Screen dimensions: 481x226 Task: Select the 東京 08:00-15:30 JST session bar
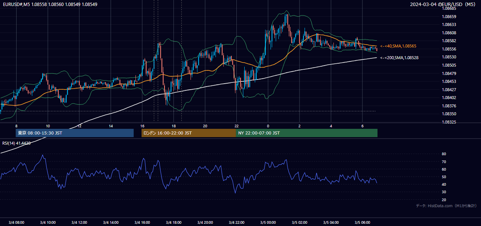tap(75, 133)
